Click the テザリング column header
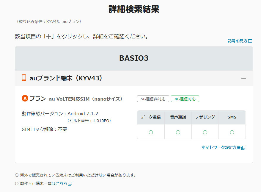This screenshot has width=261, height=192. tap(205, 117)
